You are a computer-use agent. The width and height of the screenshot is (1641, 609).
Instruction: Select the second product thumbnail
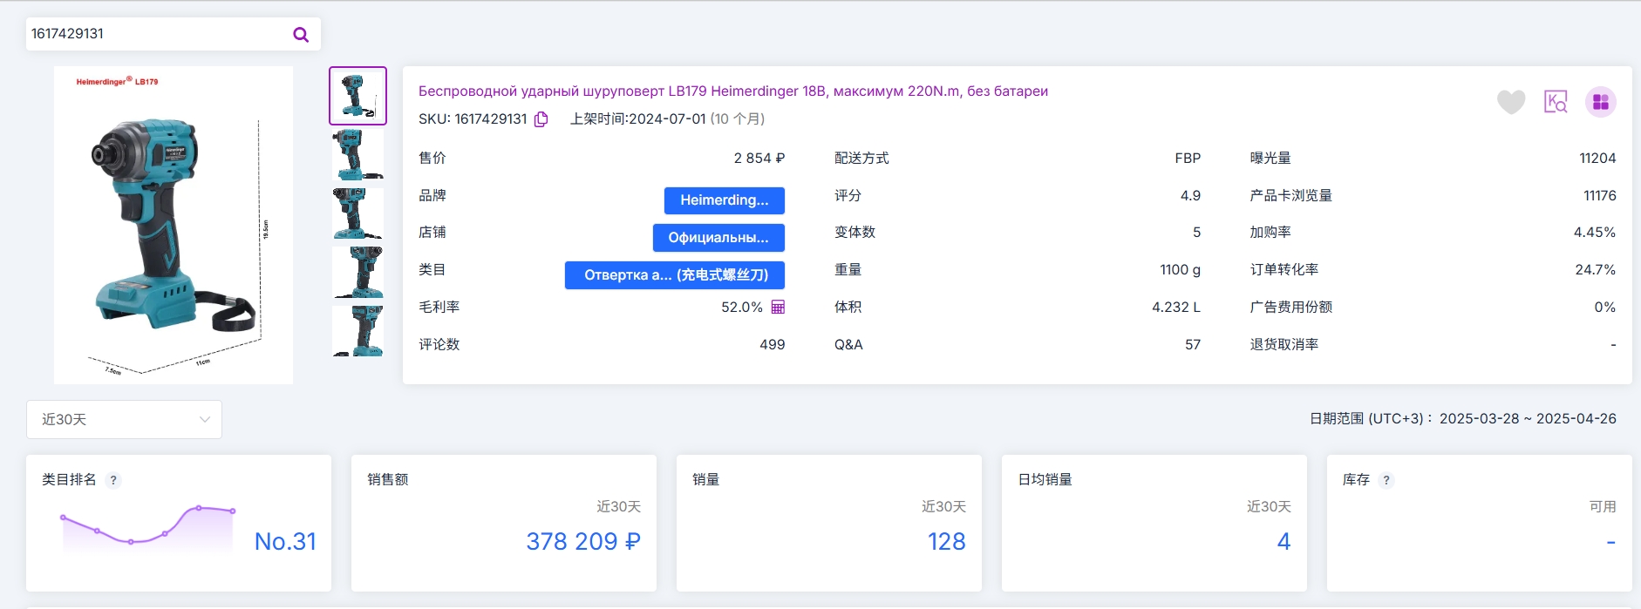[357, 154]
